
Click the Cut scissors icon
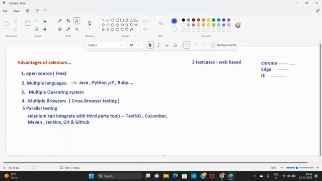click(16, 21)
